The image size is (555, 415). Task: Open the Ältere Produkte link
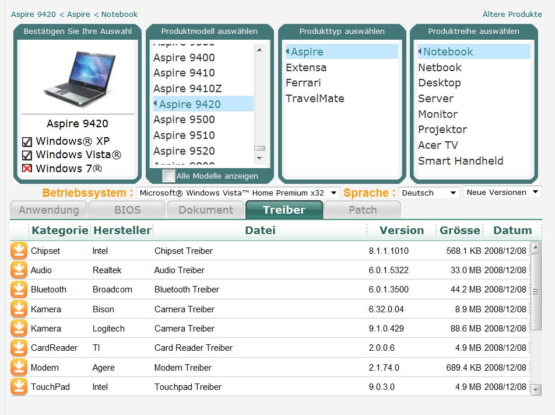pyautogui.click(x=512, y=14)
